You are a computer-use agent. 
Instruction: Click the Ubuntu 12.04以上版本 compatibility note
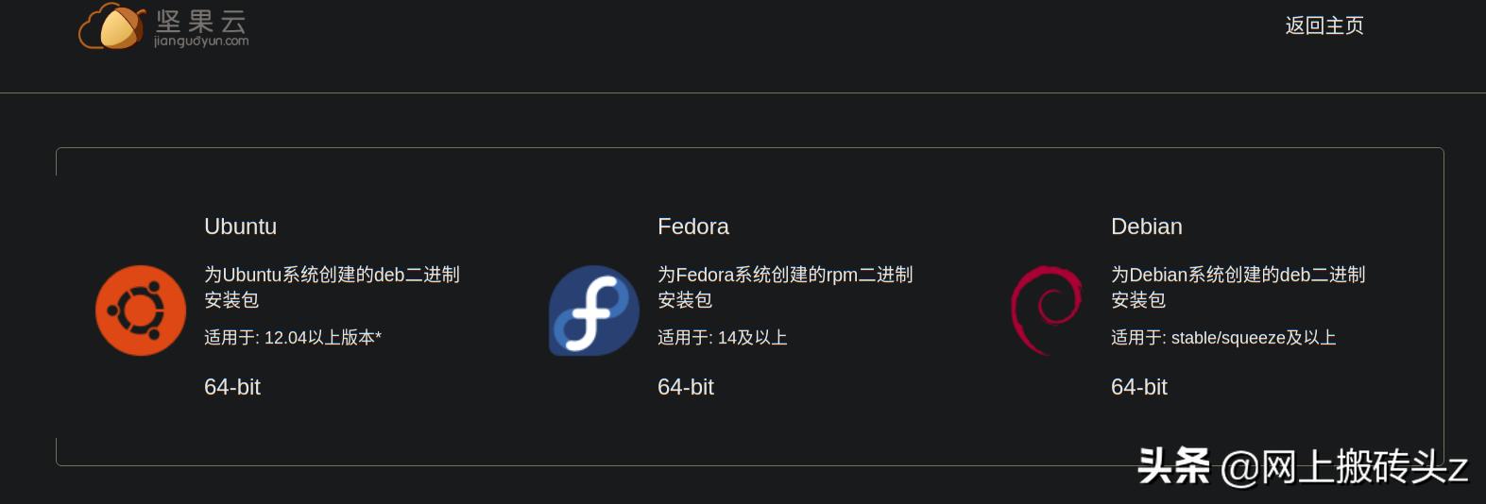[x=292, y=338]
